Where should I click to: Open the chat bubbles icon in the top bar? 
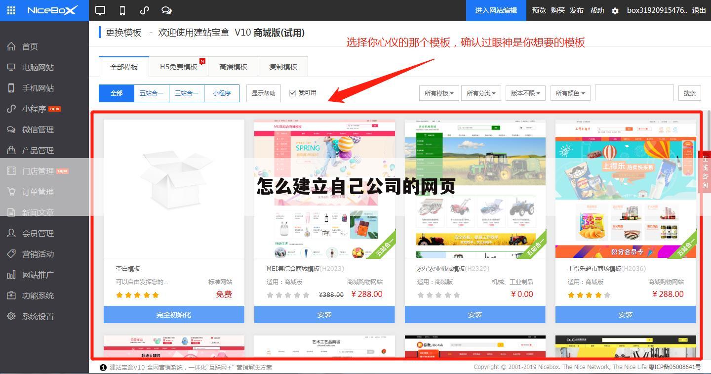click(166, 10)
